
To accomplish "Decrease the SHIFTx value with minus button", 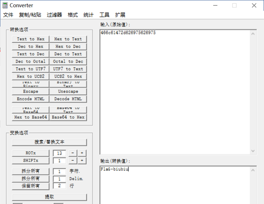I will click(73, 161).
